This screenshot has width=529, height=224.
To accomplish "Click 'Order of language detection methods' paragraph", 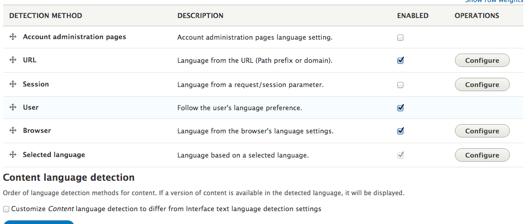I will (x=203, y=193).
